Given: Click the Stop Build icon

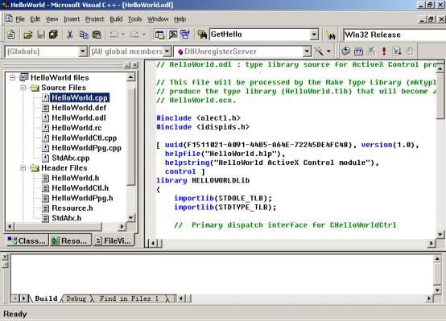Looking at the screenshot, I should (x=370, y=51).
